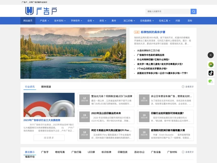Image resolution: width=217 pixels, height=163 pixels.
Task: Click the target and magnet article thumbnail
Action: point(49,105)
